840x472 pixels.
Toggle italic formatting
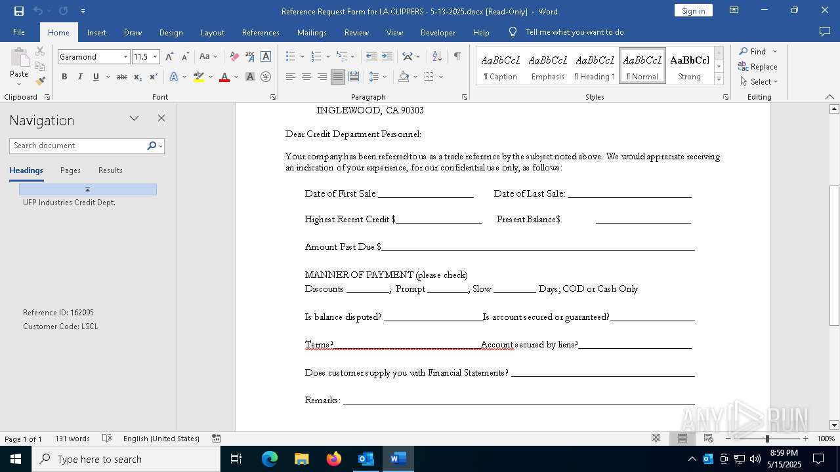pyautogui.click(x=80, y=77)
